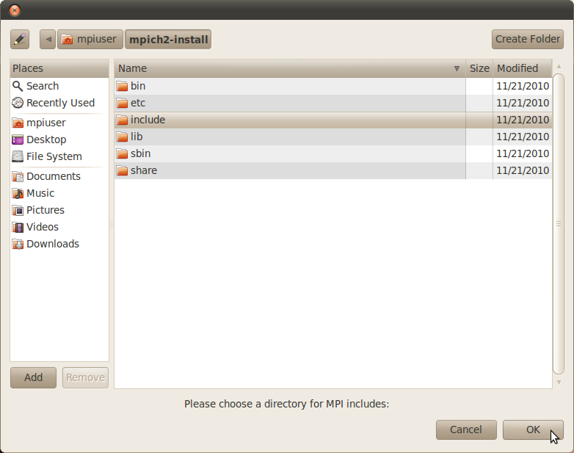Sort by the Modified column header

522,68
